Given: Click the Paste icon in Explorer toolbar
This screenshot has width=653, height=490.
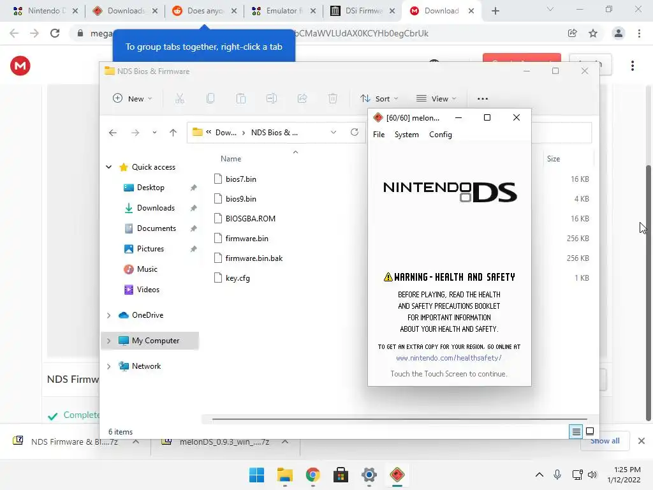Looking at the screenshot, I should point(240,99).
